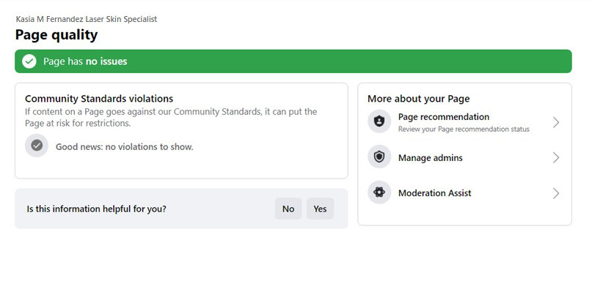Open the Page recommendation label
This screenshot has height=303, width=592.
click(x=443, y=117)
